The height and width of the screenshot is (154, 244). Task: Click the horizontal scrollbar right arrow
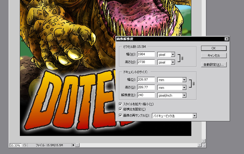[200, 145]
